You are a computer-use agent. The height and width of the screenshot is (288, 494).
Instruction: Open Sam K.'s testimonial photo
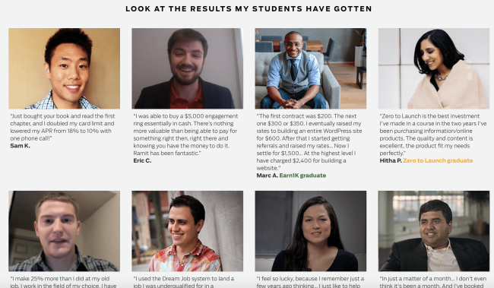[65, 68]
